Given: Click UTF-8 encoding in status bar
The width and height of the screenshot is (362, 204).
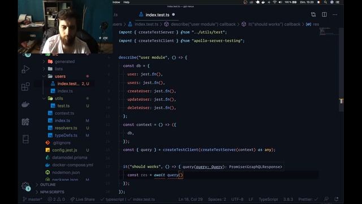Looking at the screenshot, I should [237, 199].
